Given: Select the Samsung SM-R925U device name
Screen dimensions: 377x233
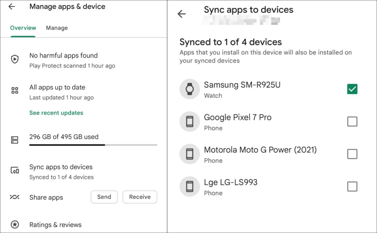Looking at the screenshot, I should click(242, 85).
